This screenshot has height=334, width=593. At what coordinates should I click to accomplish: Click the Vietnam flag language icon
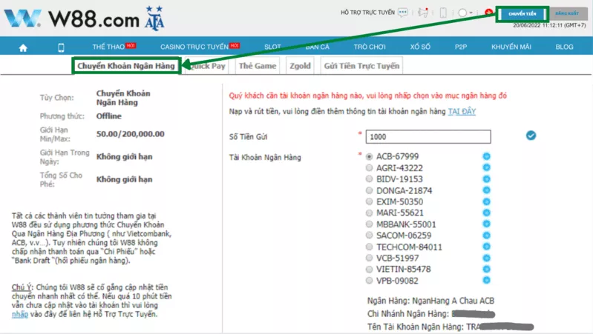click(488, 13)
